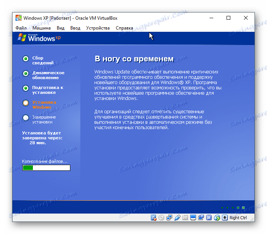Click the USB devices indicator icon
This screenshot has width=267, height=234.
177,218
